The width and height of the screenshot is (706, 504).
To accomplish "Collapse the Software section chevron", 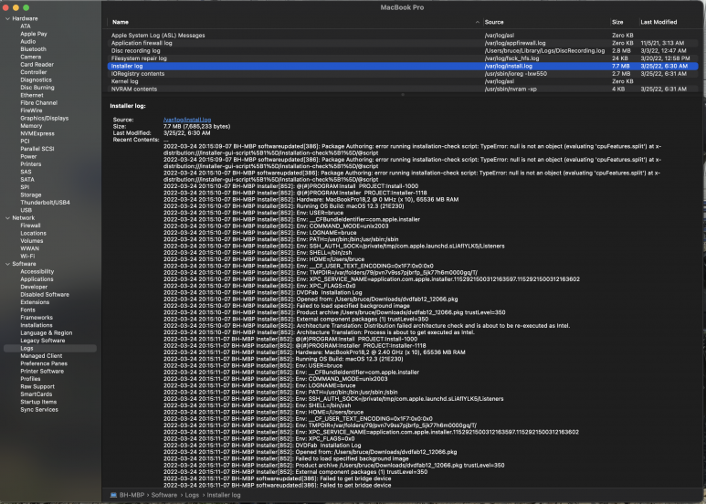I will click(x=6, y=264).
